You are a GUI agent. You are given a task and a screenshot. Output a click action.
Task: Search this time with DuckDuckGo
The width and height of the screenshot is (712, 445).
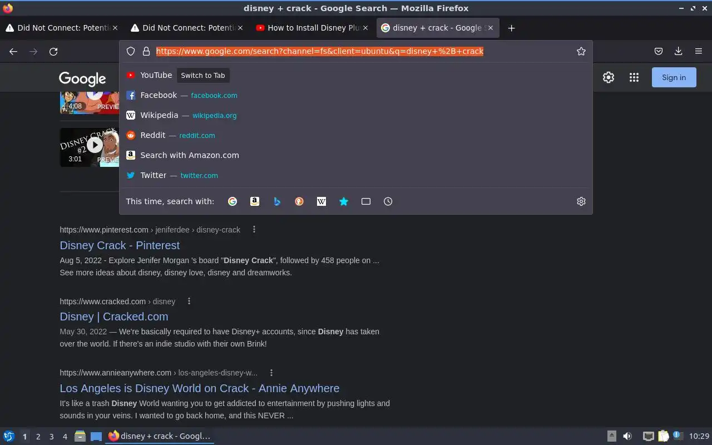tap(299, 201)
